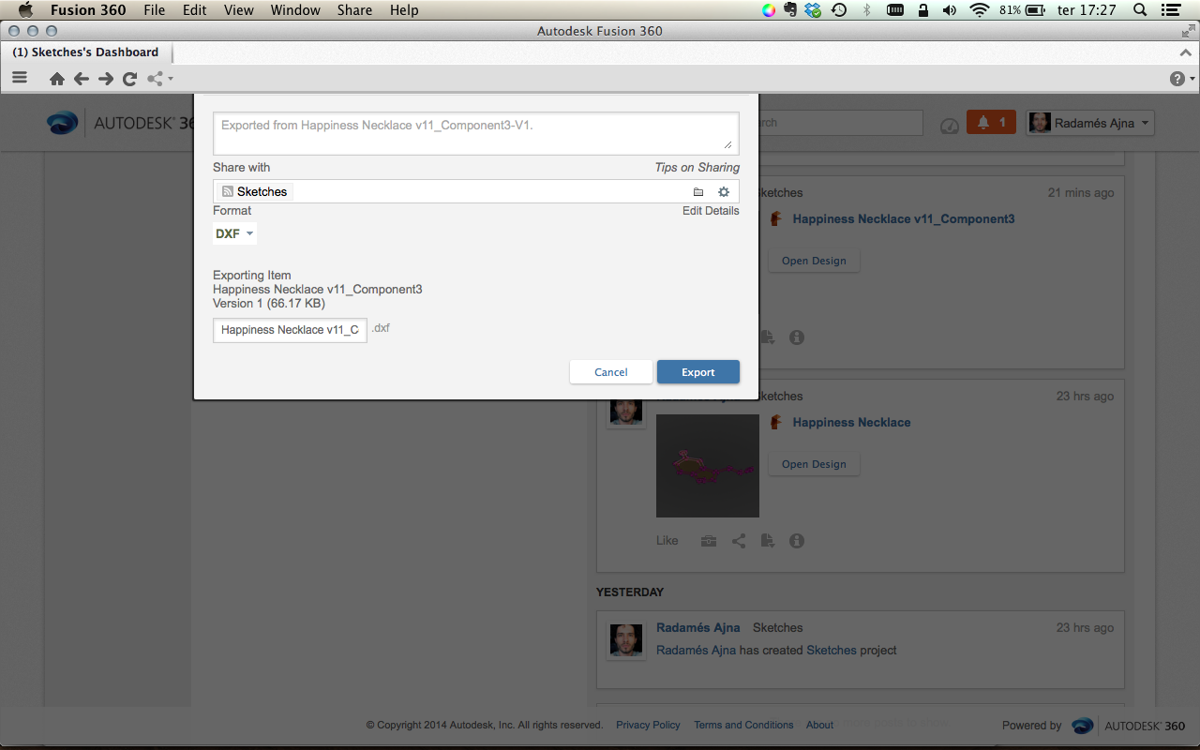Go to the Home dashboard icon
The image size is (1200, 750).
[x=57, y=80]
